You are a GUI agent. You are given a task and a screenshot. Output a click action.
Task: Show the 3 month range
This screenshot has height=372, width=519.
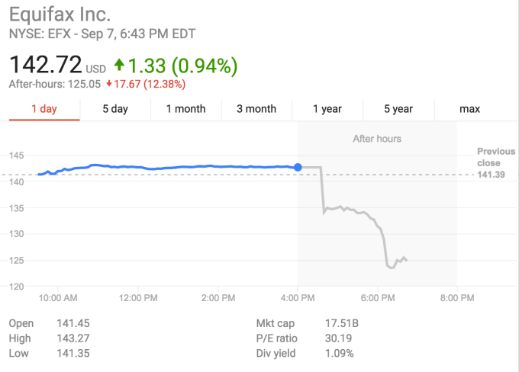256,109
